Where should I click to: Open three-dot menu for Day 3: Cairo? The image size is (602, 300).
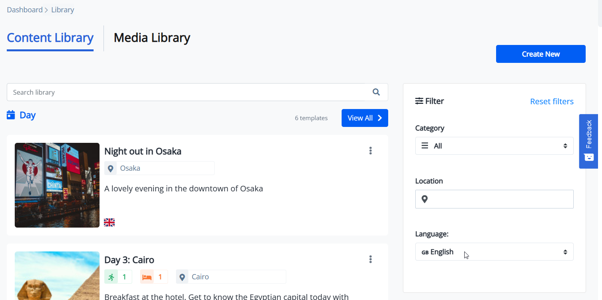(370, 259)
